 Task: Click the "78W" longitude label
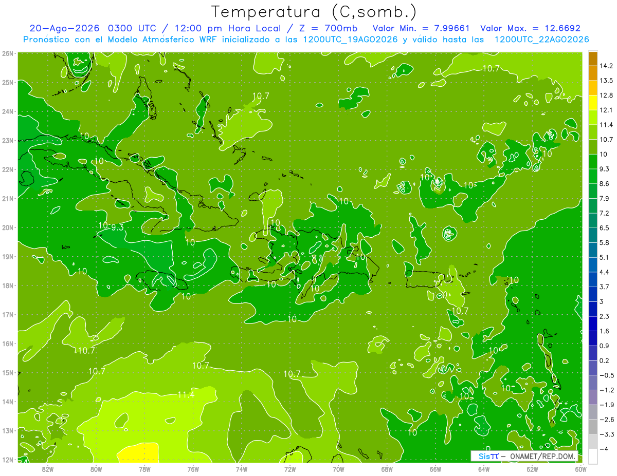[x=144, y=468]
